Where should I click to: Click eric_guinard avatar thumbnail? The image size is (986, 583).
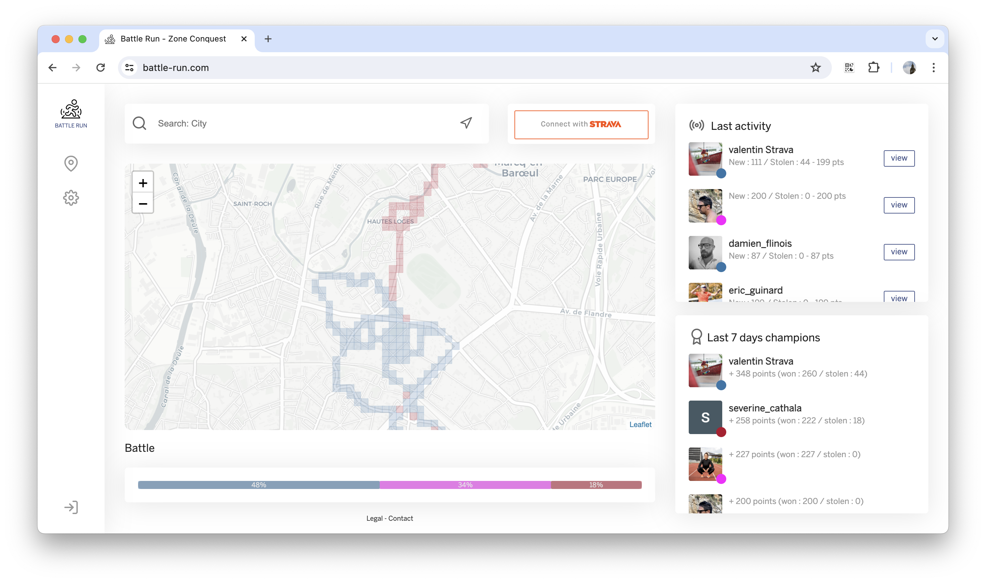[705, 292]
